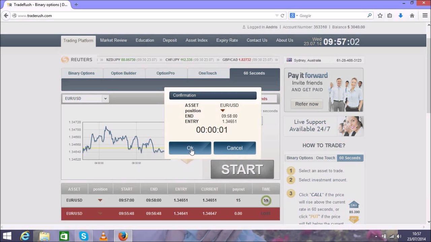Click the lost EUR/USD trade row
The width and height of the screenshot is (431, 242).
pyautogui.click(x=170, y=214)
